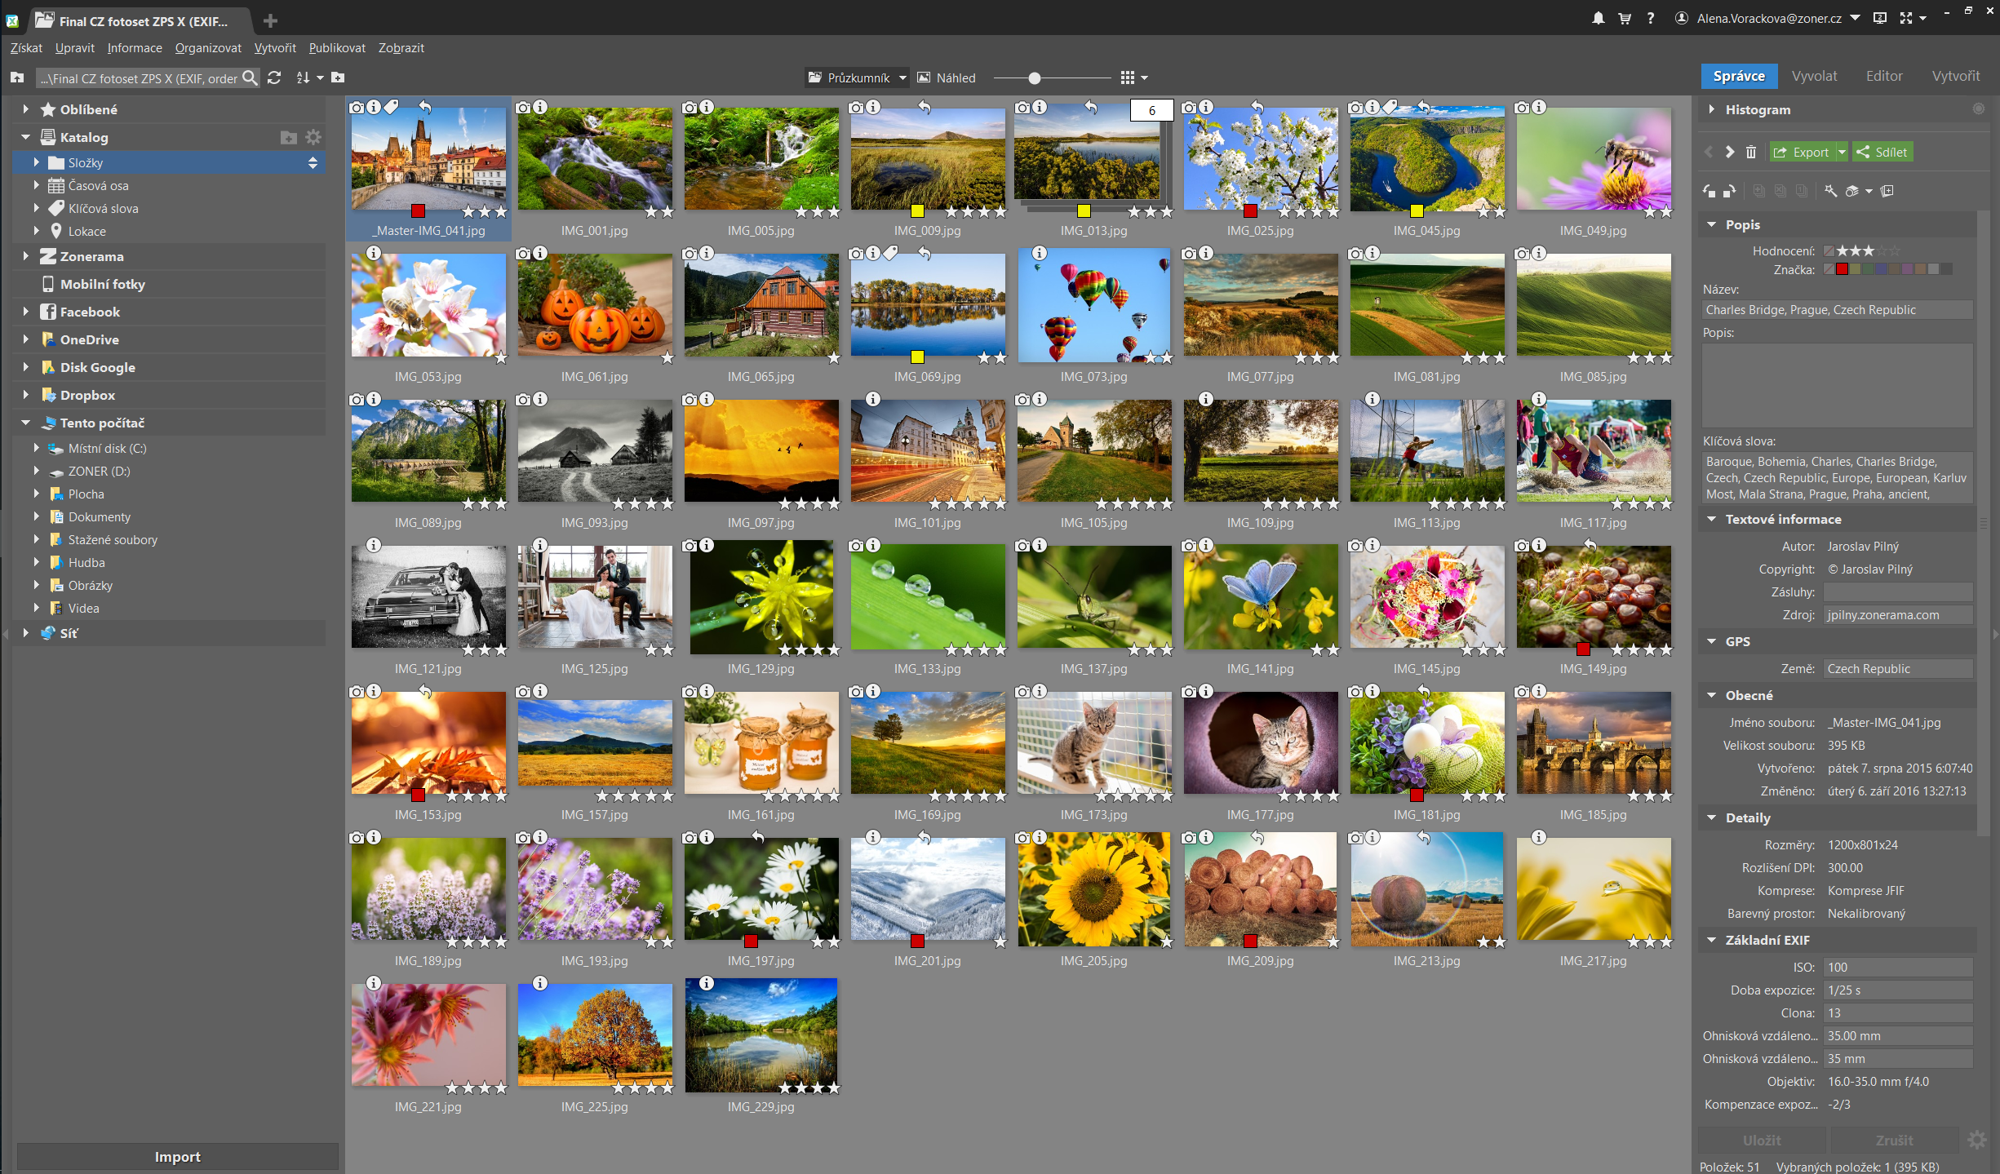The width and height of the screenshot is (2000, 1174).
Task: Clear the rating with the no-rating box
Action: pos(1829,251)
